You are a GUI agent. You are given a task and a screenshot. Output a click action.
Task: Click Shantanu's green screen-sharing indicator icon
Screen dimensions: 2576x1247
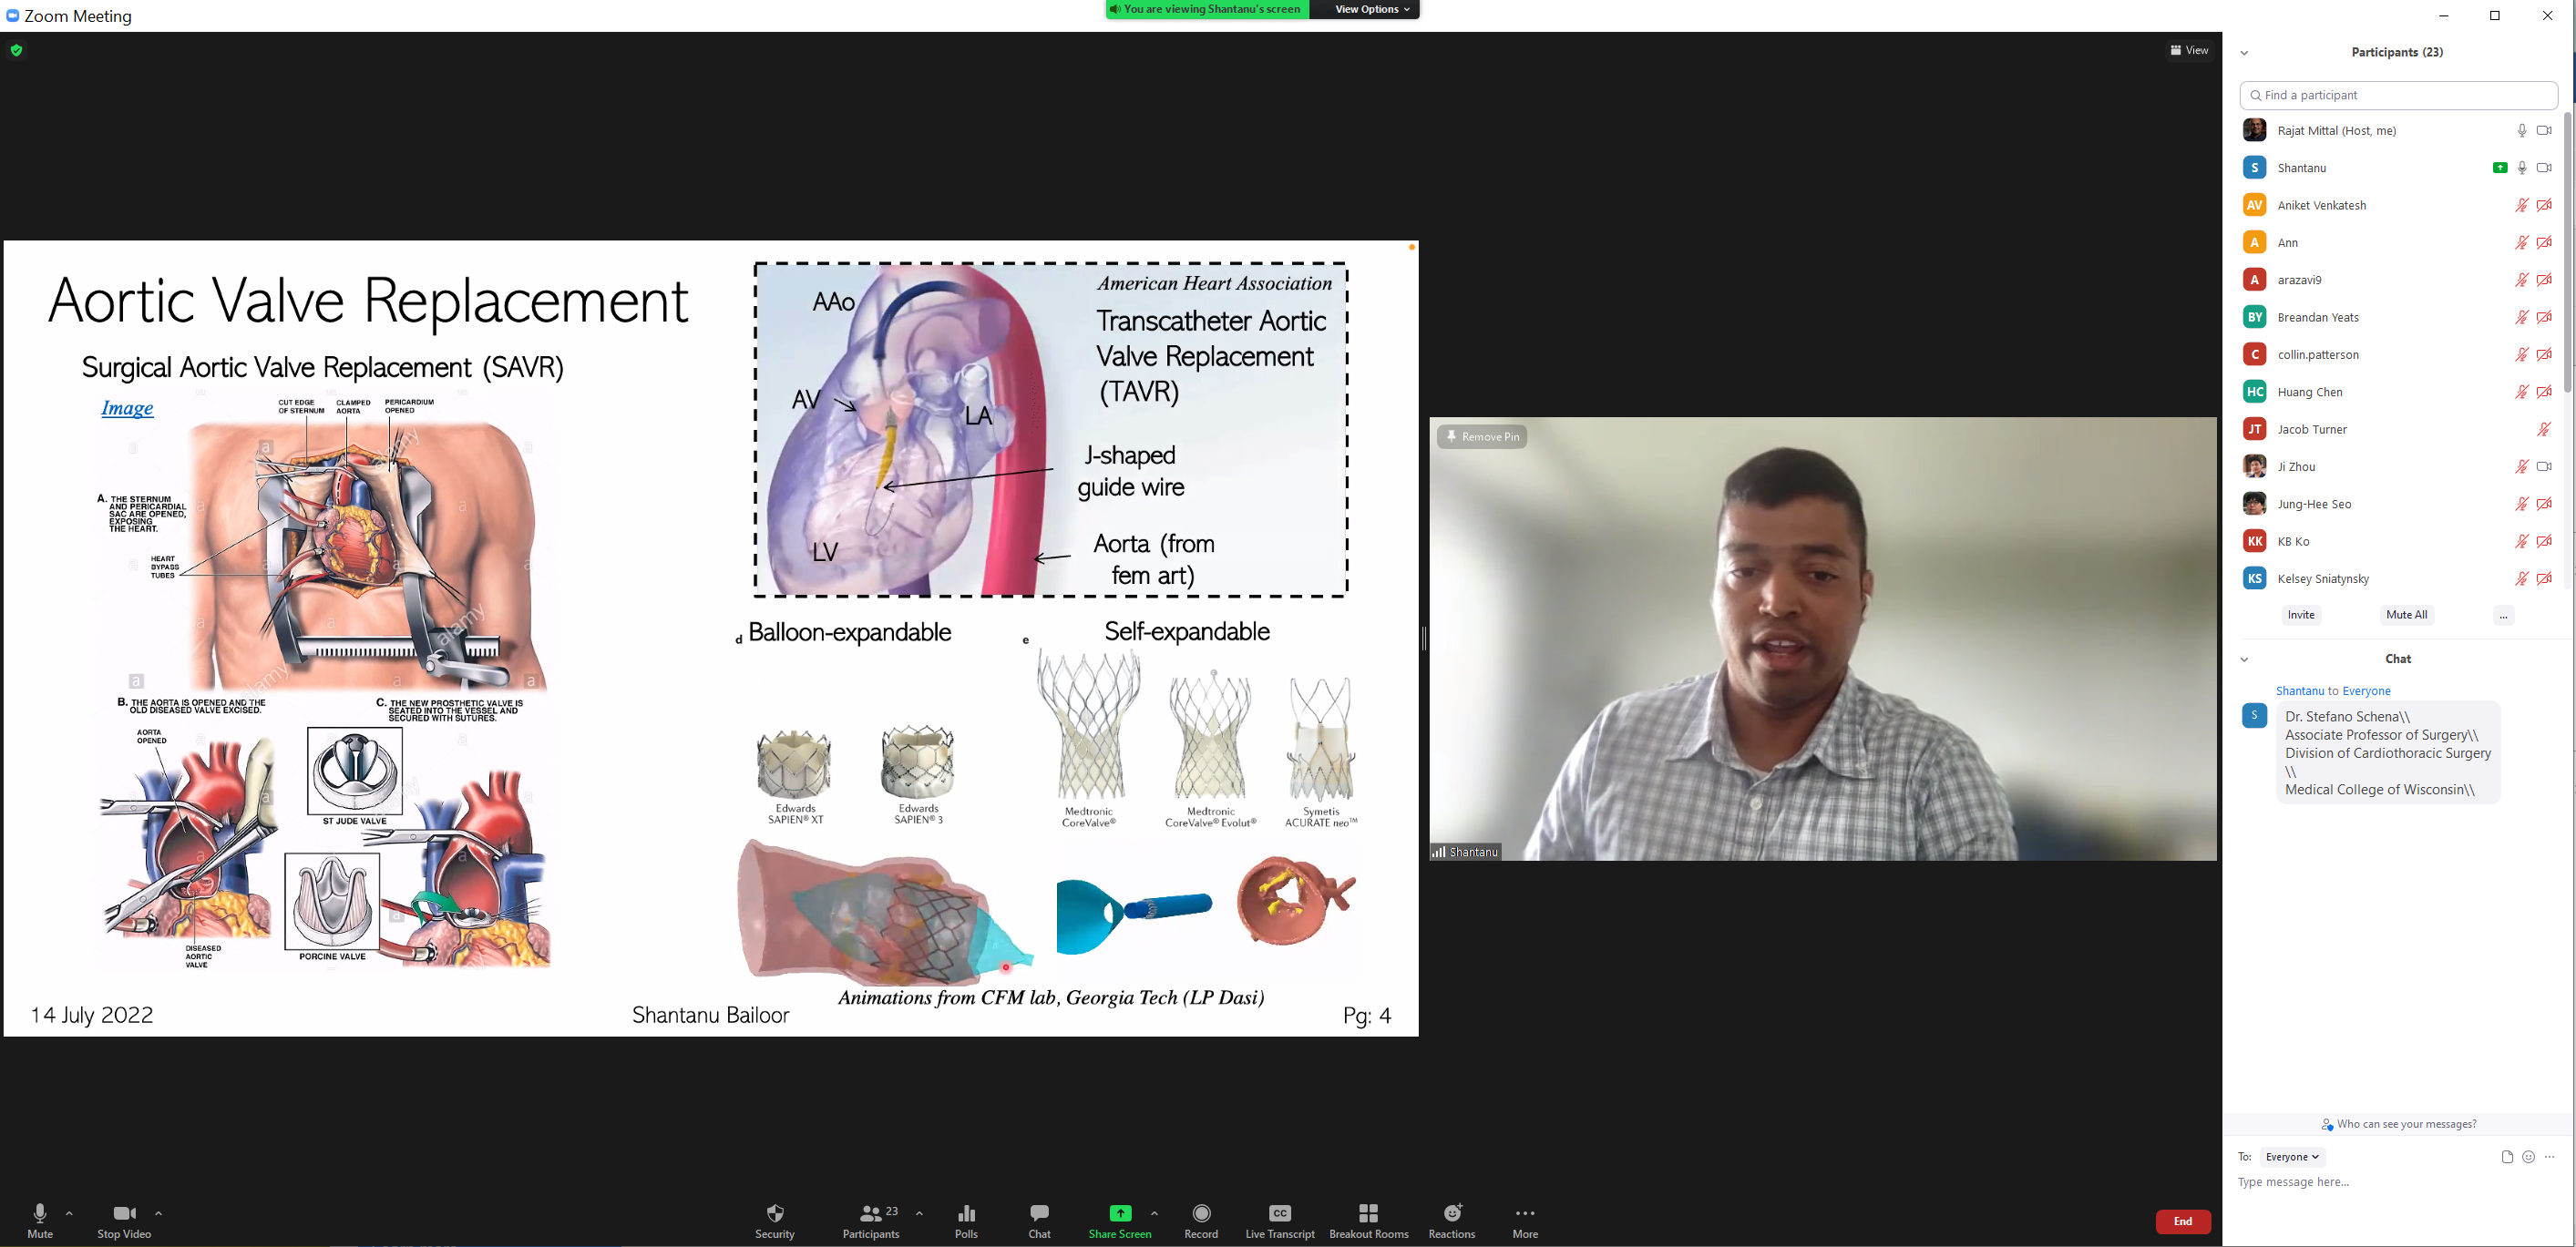tap(2499, 168)
